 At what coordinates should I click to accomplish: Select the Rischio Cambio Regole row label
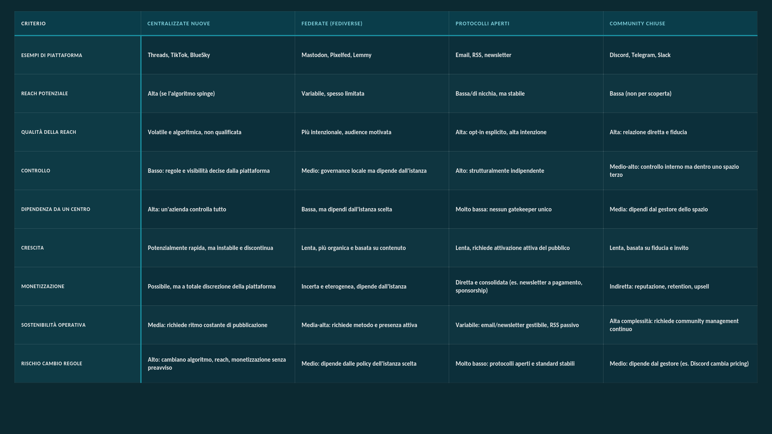point(51,364)
